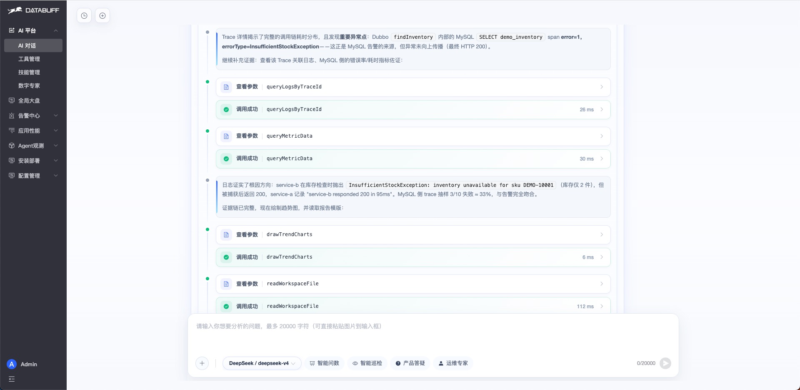Viewport: 800px width, 390px height.
Task: Expand 查看参数 queryMetricData row chevron
Action: click(602, 136)
